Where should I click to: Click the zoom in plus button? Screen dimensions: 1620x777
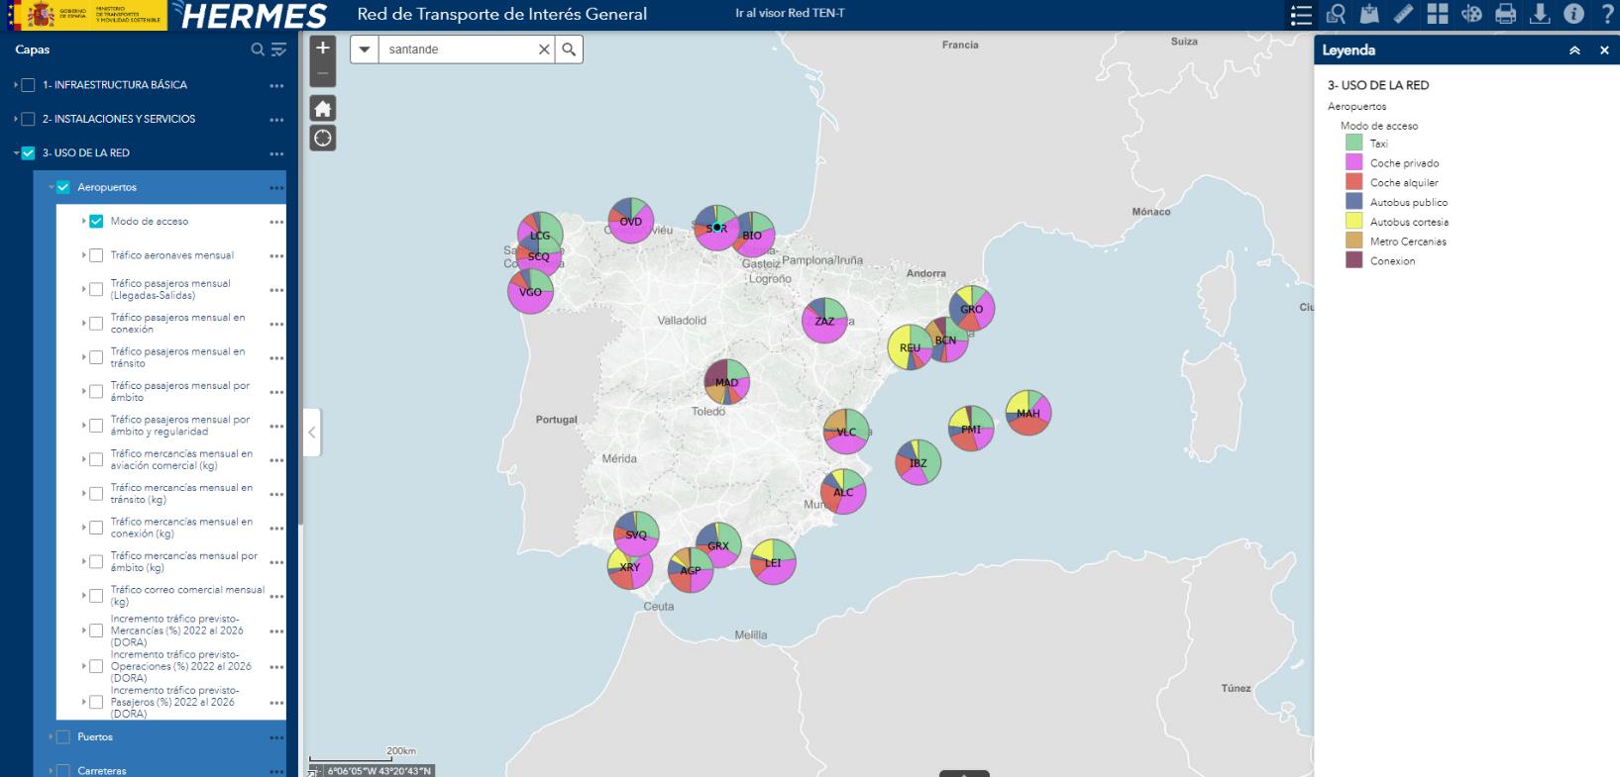coord(322,49)
